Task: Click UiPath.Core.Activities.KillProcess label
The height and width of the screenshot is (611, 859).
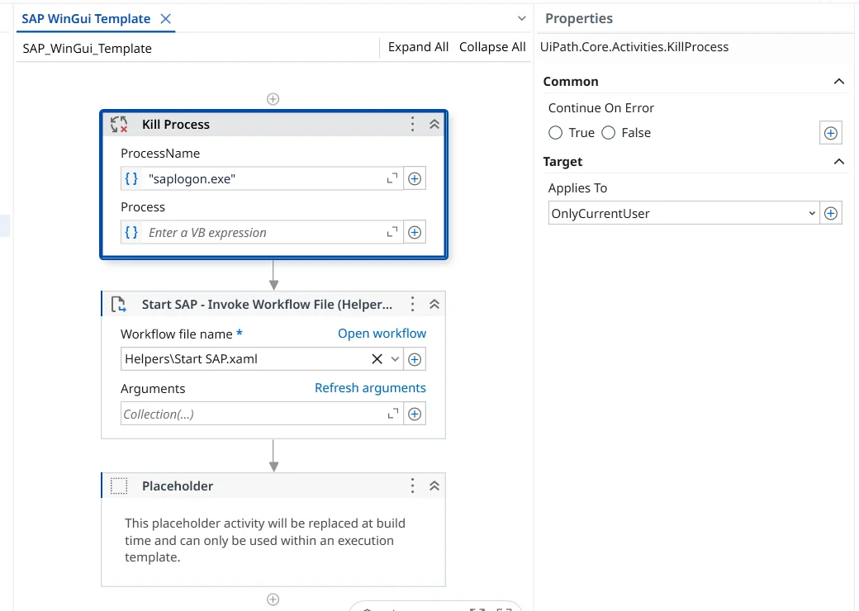Action: (634, 47)
